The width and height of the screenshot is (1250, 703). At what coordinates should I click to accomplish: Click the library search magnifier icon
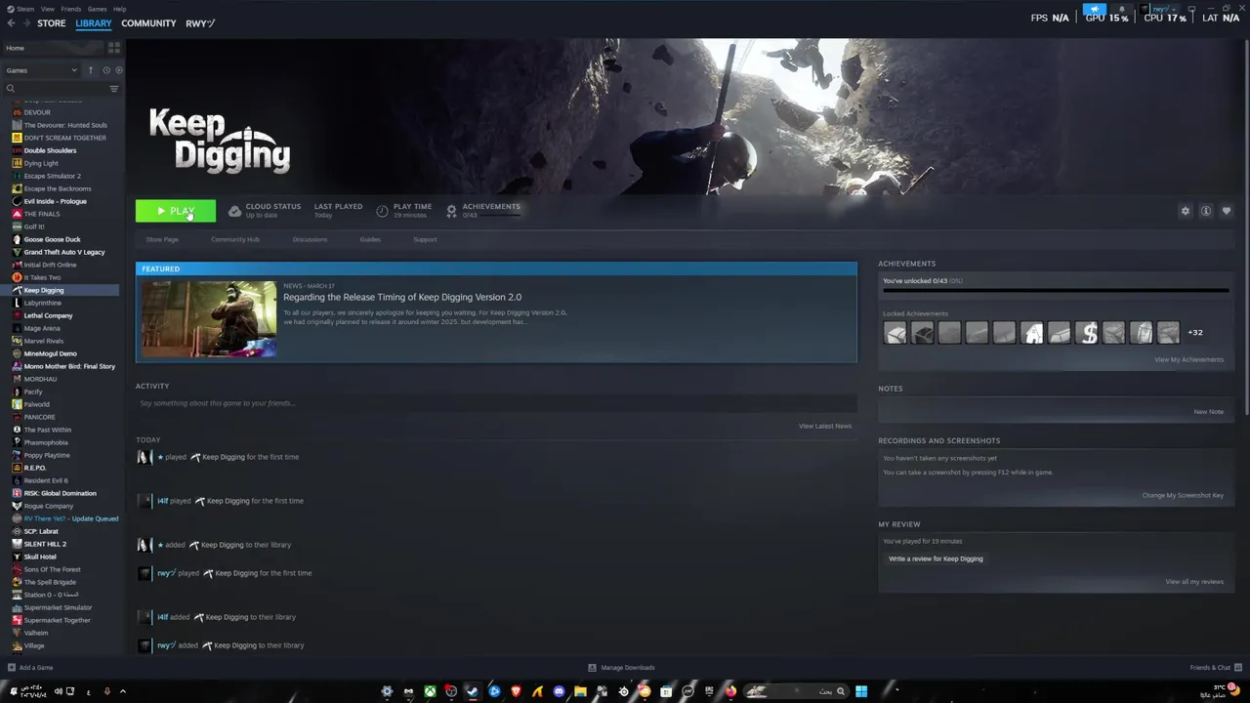11,89
